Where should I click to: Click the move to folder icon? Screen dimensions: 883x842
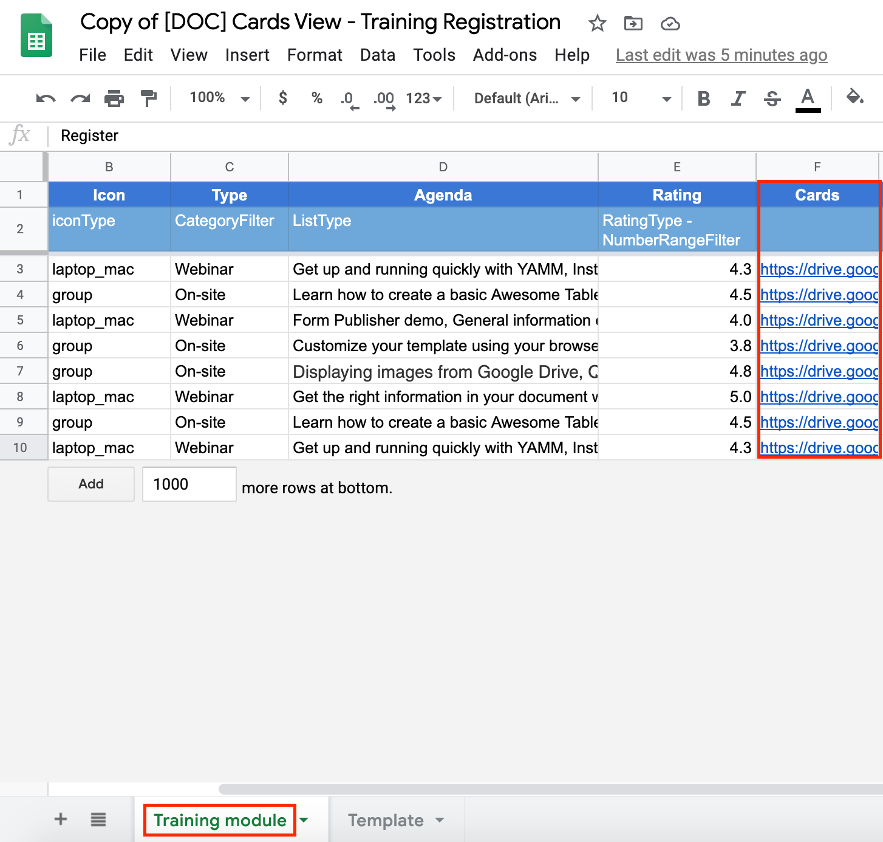633,24
